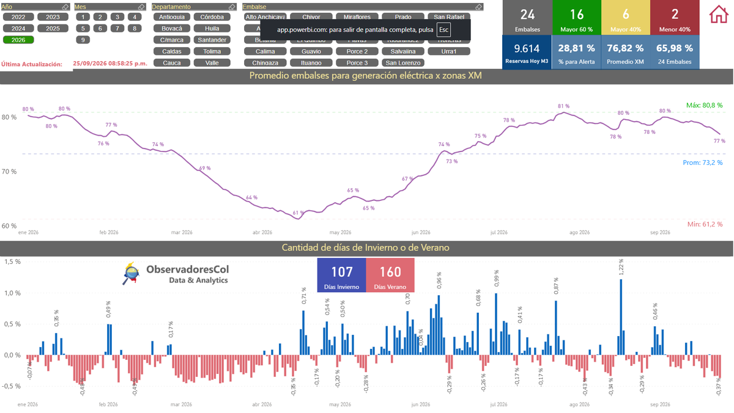Screen dimensions: 734x413
Task: Choose the Córdoba department
Action: (x=212, y=17)
